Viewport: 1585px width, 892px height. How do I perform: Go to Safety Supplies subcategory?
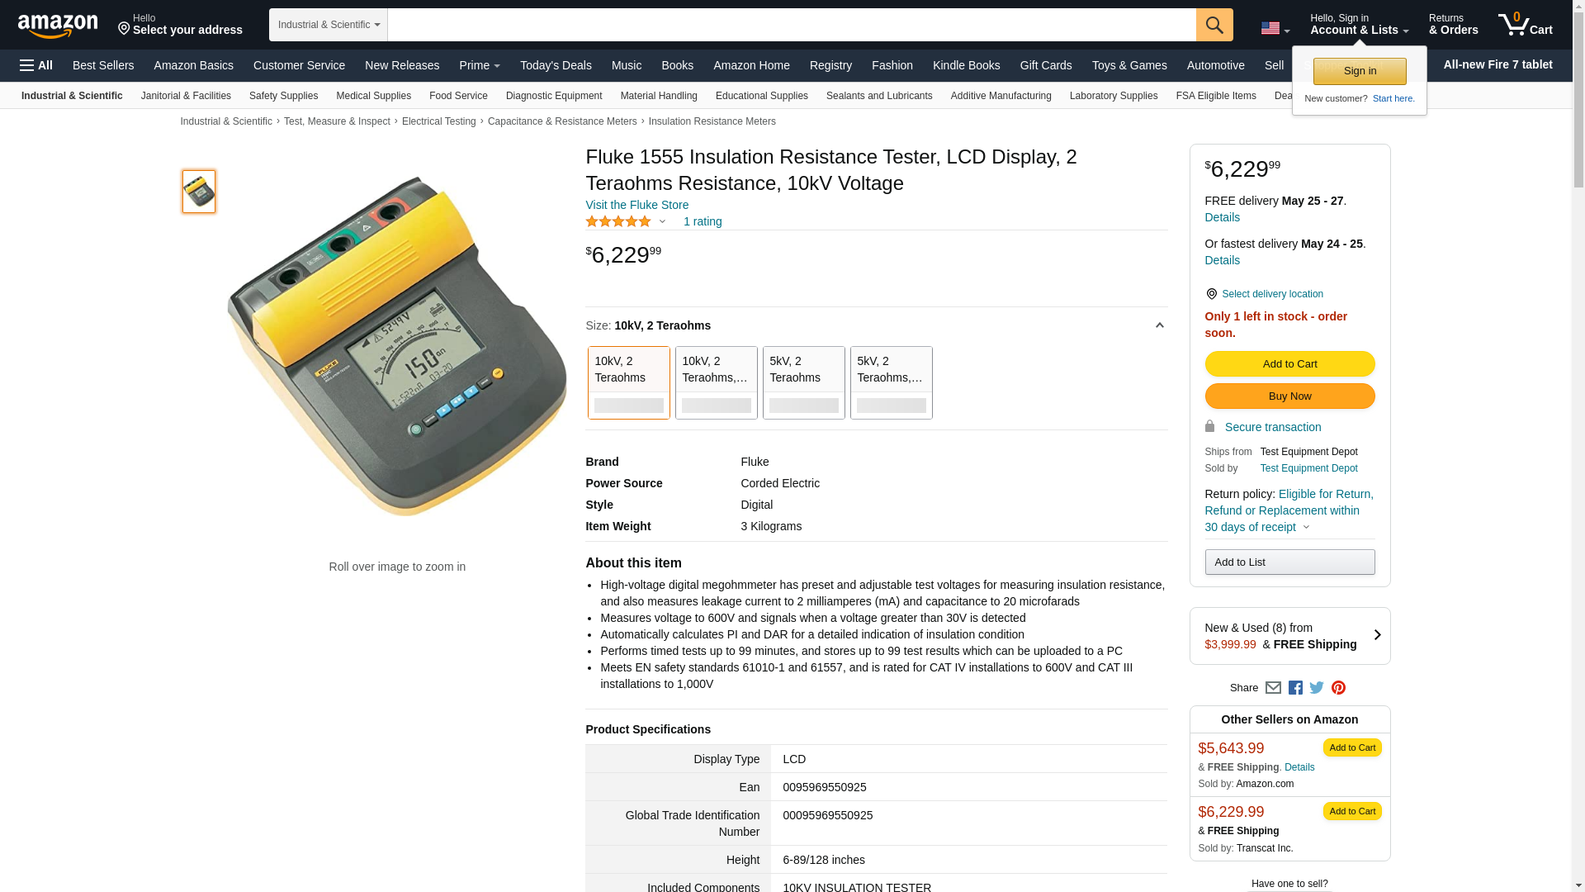pyautogui.click(x=283, y=96)
